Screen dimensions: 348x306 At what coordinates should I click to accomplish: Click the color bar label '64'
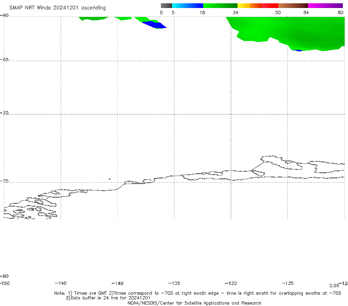[306, 12]
